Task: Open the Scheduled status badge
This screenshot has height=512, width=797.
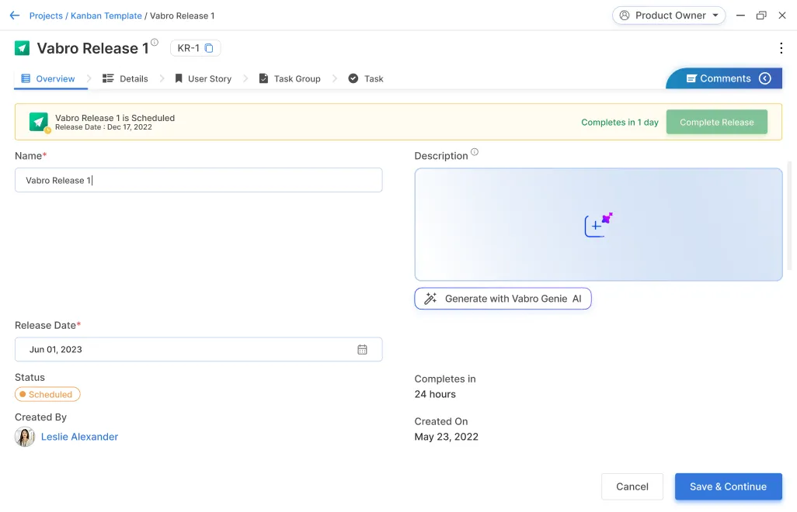Action: pos(47,395)
